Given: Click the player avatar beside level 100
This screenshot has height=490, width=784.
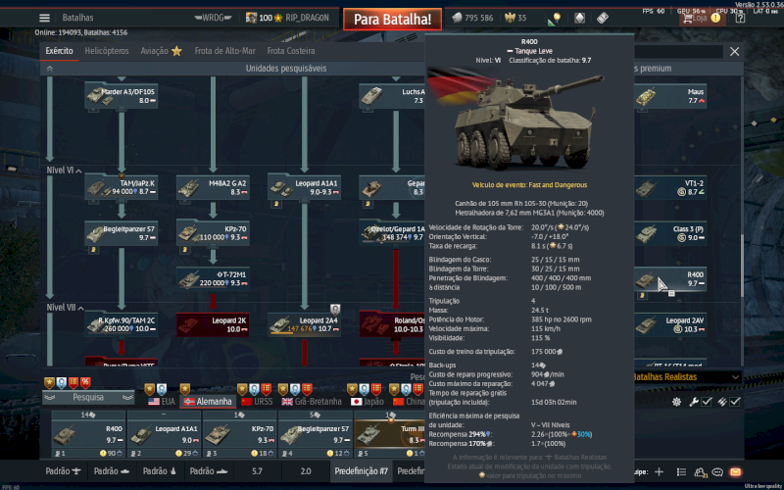Looking at the screenshot, I should pyautogui.click(x=252, y=18).
